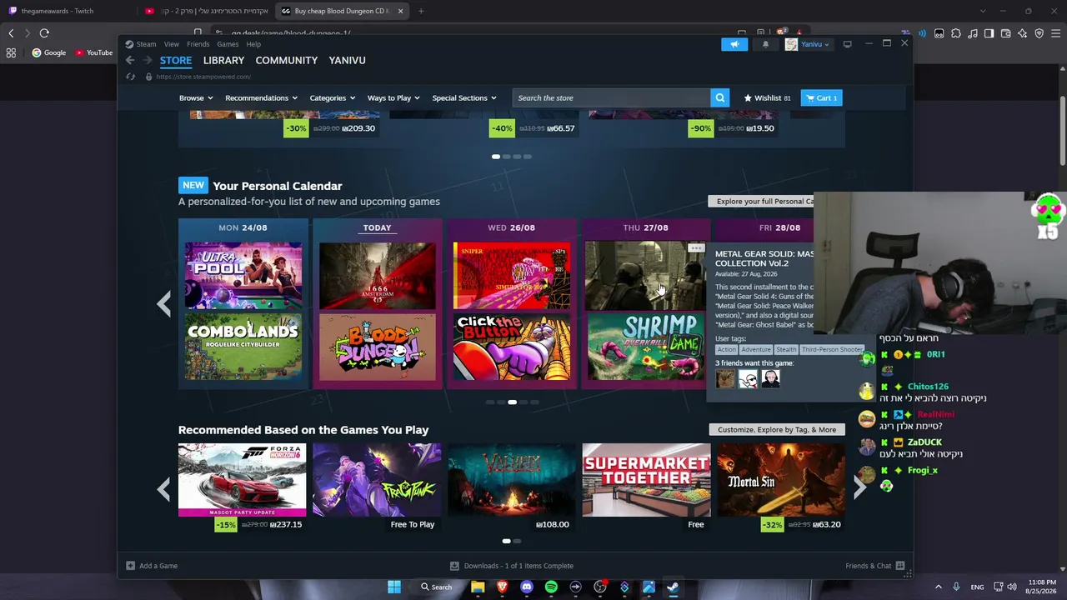This screenshot has width=1067, height=600.
Task: Expand the Special Sections dropdown
Action: pyautogui.click(x=464, y=98)
